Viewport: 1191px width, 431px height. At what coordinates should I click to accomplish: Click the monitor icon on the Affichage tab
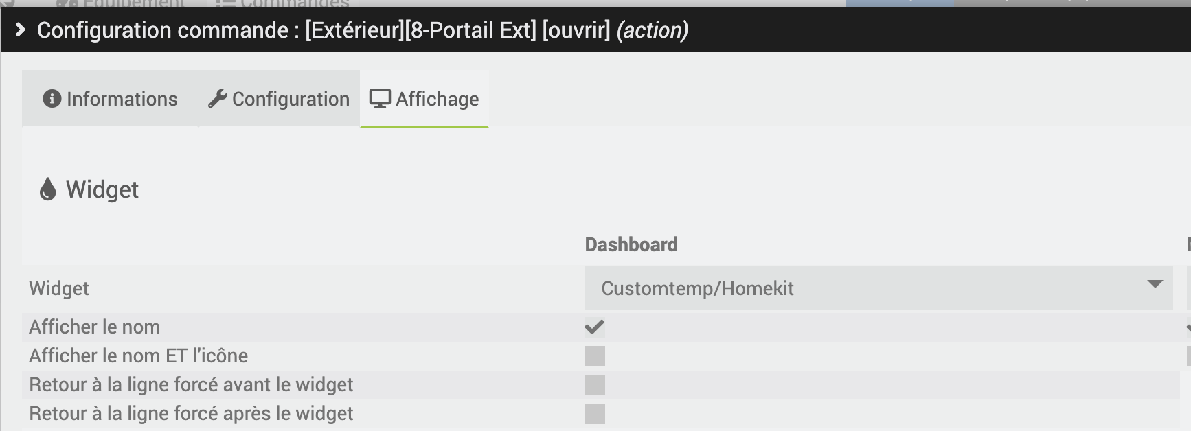380,98
